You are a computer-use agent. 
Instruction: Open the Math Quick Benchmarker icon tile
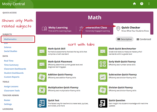coord(103,51)
